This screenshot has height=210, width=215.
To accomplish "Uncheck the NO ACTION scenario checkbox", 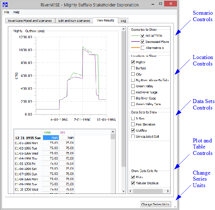I will tap(143, 36).
